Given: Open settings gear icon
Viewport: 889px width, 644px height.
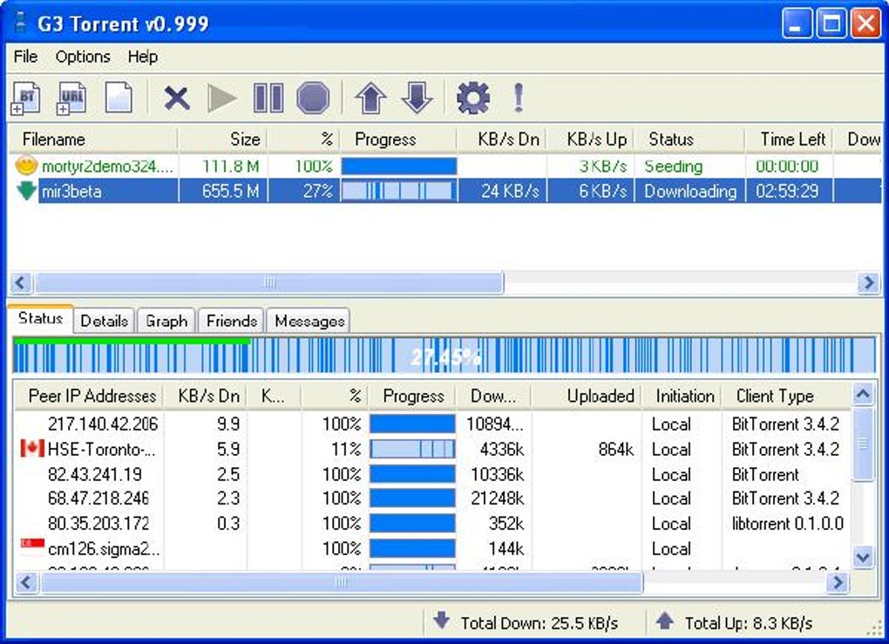Looking at the screenshot, I should (473, 98).
